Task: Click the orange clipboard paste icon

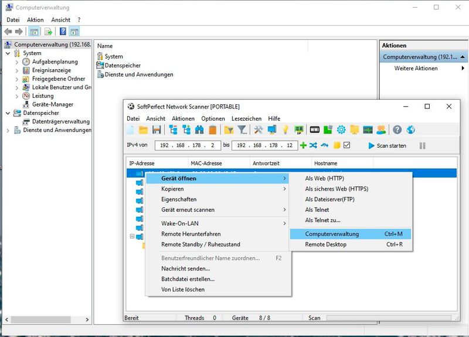Action: click(213, 130)
